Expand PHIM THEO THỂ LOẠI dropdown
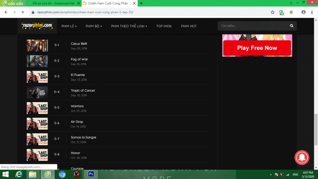 coord(129,26)
